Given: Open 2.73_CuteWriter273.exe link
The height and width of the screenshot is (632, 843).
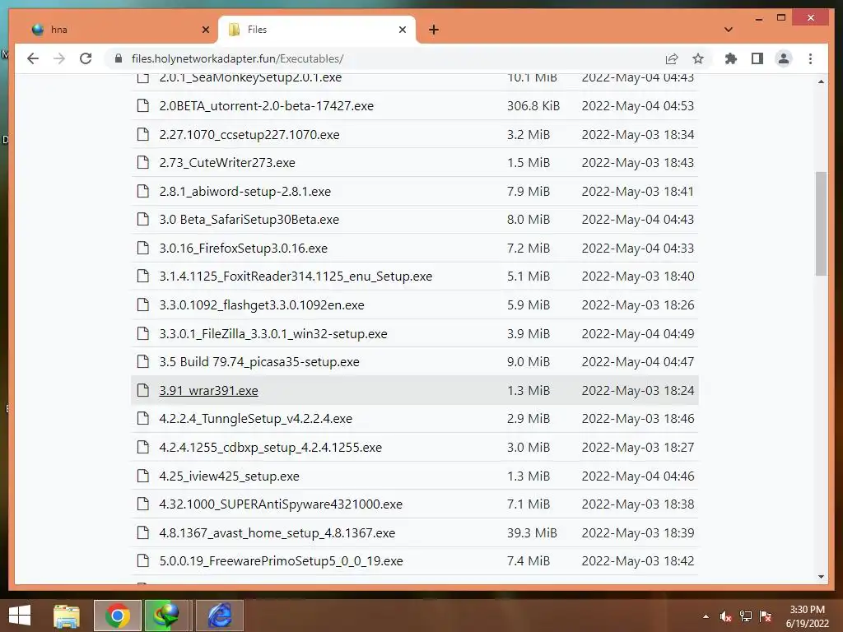Looking at the screenshot, I should pos(227,163).
